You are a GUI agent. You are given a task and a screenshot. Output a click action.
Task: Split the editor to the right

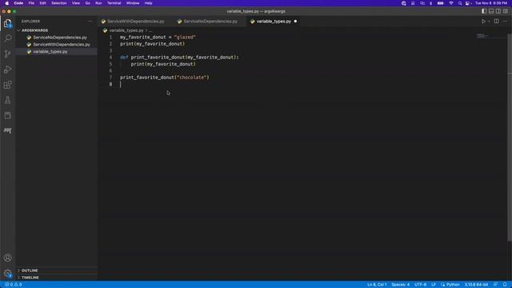(496, 22)
